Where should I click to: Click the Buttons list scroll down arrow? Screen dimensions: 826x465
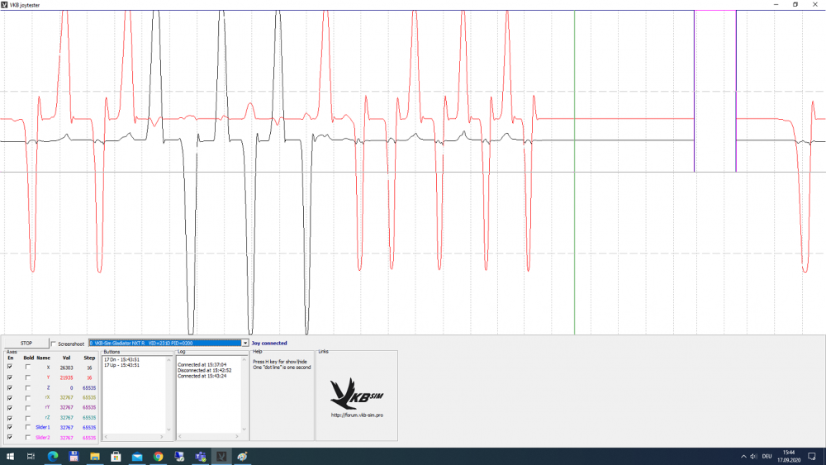(169, 429)
